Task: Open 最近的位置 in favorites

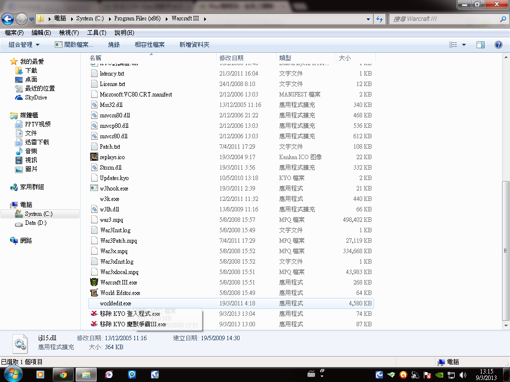Action: coord(35,89)
